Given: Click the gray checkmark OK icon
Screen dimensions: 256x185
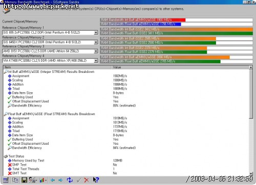Looking at the screenshot, I should [x=79, y=180].
